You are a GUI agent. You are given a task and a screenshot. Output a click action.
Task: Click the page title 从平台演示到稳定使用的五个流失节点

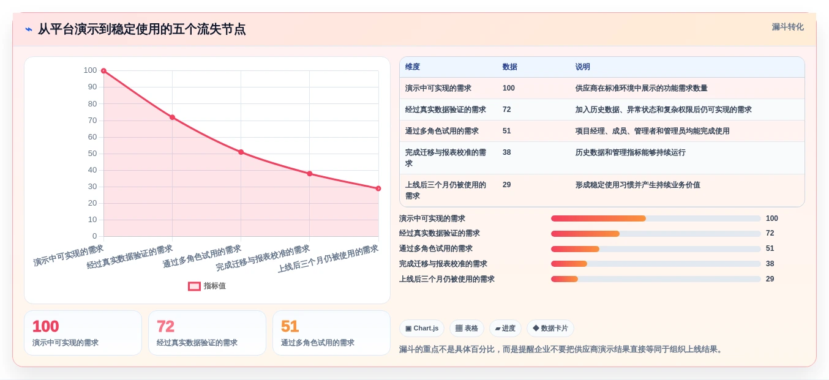coord(142,29)
